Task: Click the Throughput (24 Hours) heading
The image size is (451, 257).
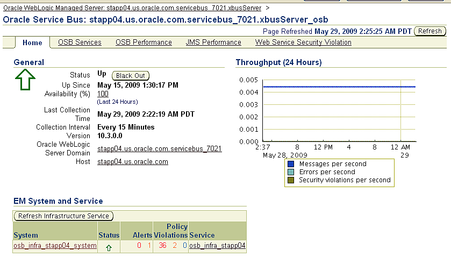Action: (x=278, y=62)
